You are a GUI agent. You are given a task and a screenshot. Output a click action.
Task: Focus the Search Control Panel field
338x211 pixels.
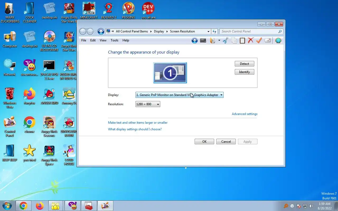251,31
